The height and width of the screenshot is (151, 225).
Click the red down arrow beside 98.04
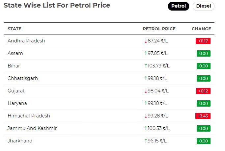pyautogui.click(x=146, y=91)
